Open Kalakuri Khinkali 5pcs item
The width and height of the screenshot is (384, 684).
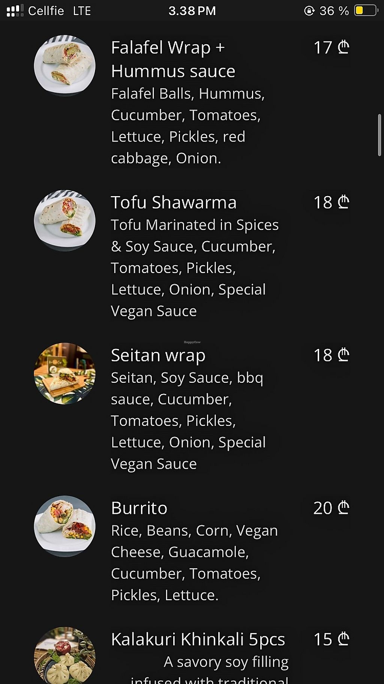(198, 639)
